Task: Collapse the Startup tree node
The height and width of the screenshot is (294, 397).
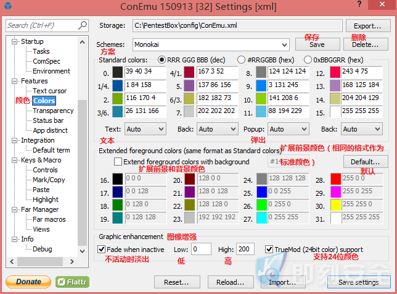Action: click(x=15, y=41)
